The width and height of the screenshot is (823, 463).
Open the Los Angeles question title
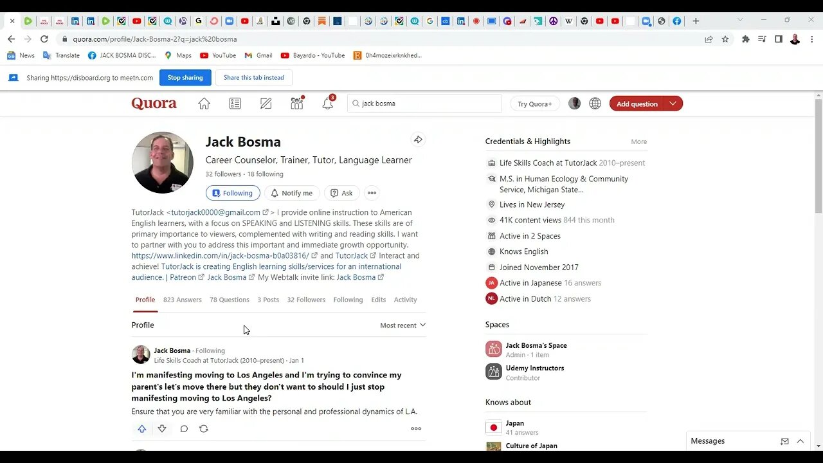[266, 386]
